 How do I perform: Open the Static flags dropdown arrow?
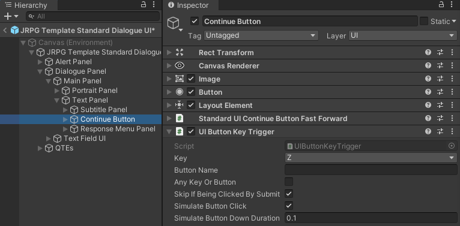[454, 21]
